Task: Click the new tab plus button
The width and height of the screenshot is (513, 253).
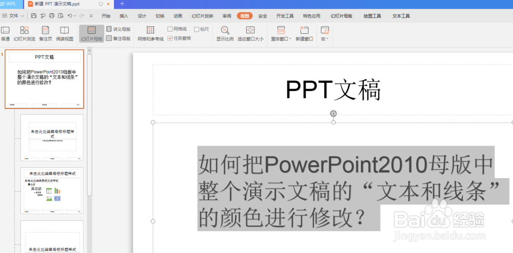Action: point(123,4)
